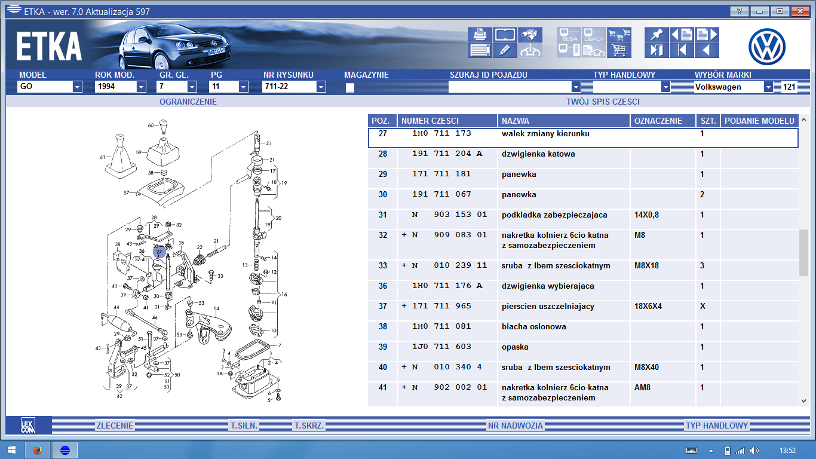Click the pushpin icon
This screenshot has width=816, height=459.
(x=656, y=35)
